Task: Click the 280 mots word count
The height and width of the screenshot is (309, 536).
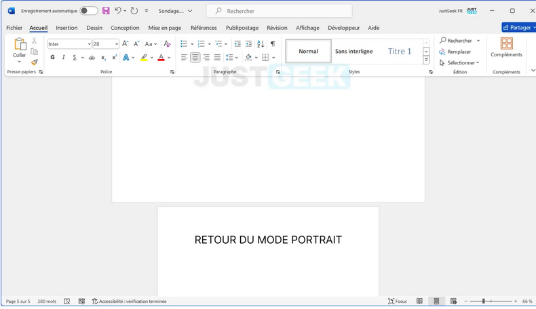Action: point(47,302)
